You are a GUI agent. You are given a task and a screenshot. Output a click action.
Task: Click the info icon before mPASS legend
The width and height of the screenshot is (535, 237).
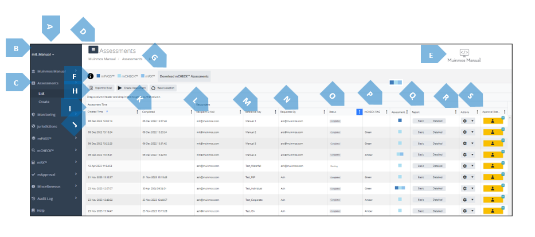[x=91, y=76]
